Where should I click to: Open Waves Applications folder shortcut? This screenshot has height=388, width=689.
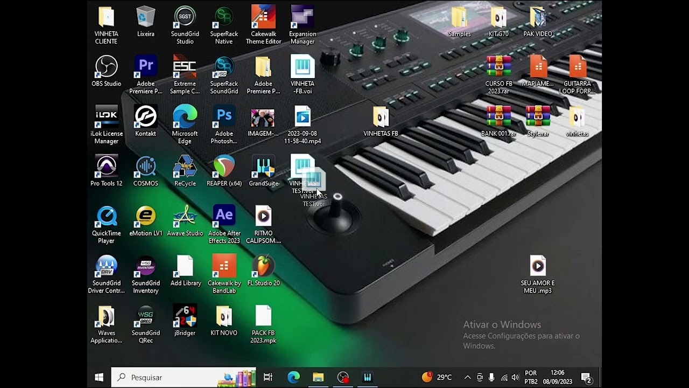[106, 324]
